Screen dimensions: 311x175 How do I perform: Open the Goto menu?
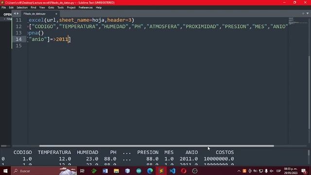(51, 8)
